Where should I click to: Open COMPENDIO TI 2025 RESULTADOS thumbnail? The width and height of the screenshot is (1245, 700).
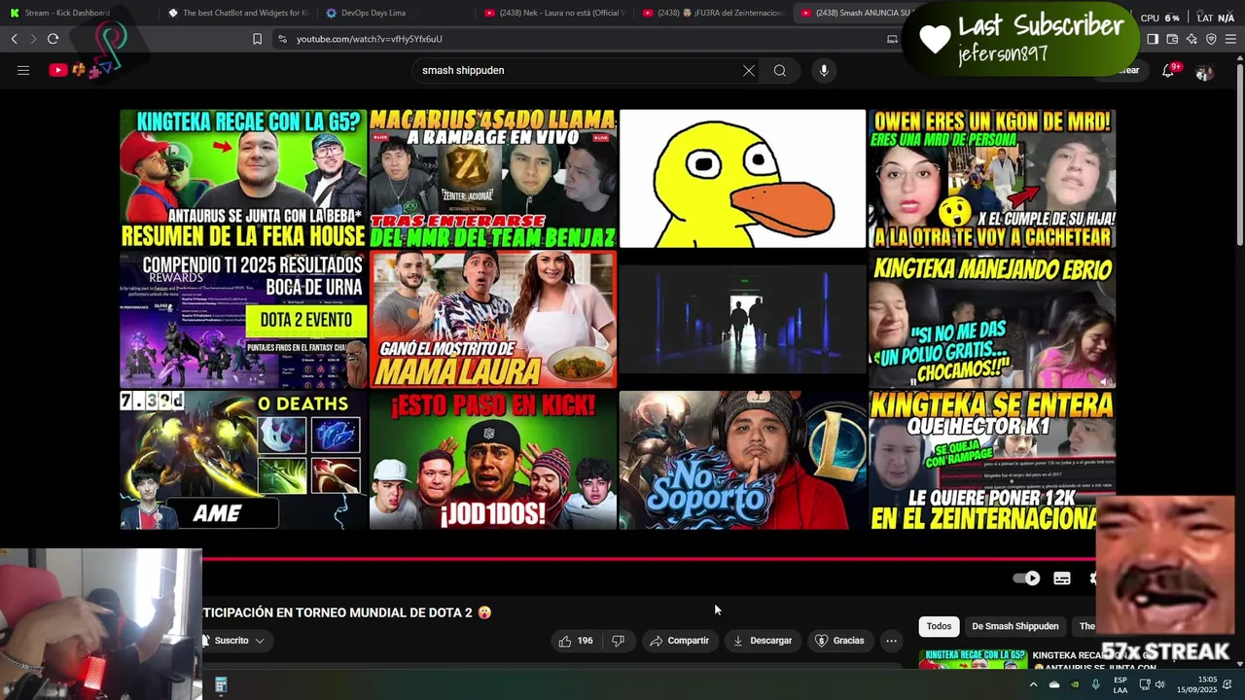coord(243,320)
